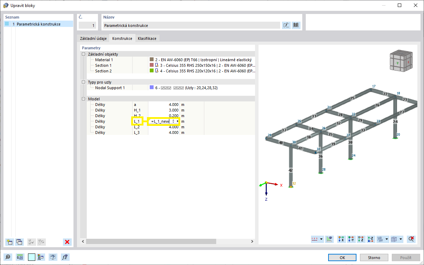The width and height of the screenshot is (424, 265).
Task: Click the green swatch of Section 2
Action: coord(152,71)
